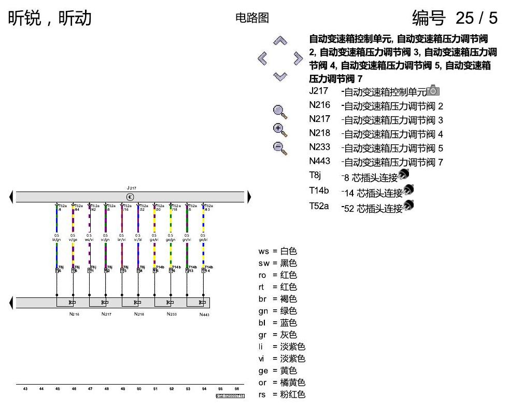The width and height of the screenshot is (508, 409).
Task: Click the black triangle left of J217 bar
Action: tap(11, 197)
